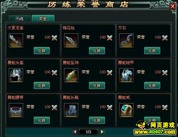The height and width of the screenshot is (137, 178).
Task: Select the 腾蛇戒 ring icon
Action: point(126,110)
